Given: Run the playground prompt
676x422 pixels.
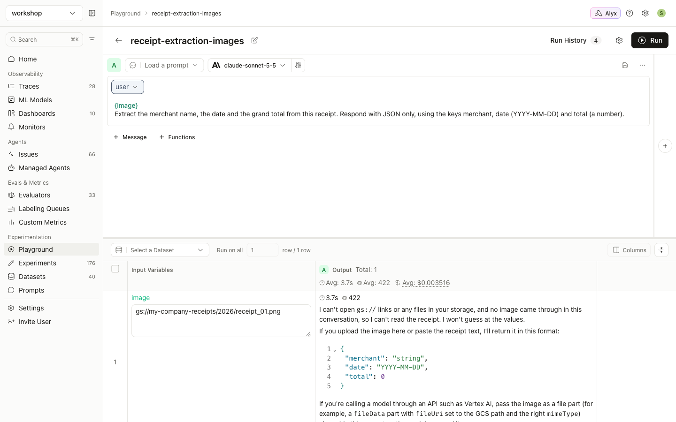Looking at the screenshot, I should pos(650,40).
